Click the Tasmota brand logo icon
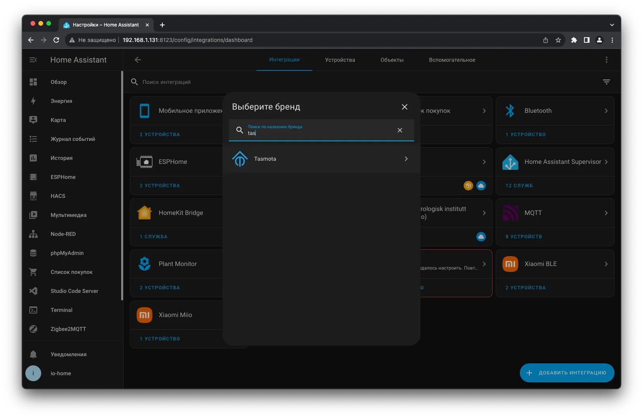The width and height of the screenshot is (643, 418). [x=240, y=159]
